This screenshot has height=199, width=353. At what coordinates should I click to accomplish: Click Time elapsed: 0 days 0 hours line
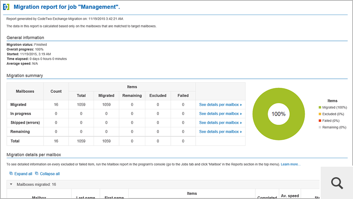[x=37, y=59]
